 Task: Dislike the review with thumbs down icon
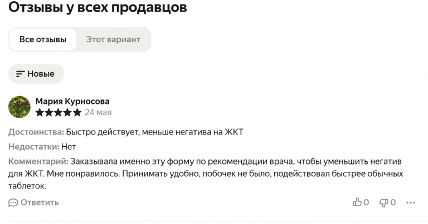(384, 202)
